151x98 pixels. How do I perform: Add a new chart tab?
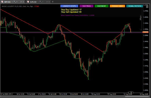(x=53, y=2)
